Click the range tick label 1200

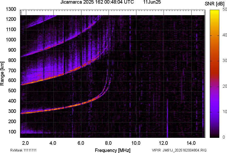[11, 19]
